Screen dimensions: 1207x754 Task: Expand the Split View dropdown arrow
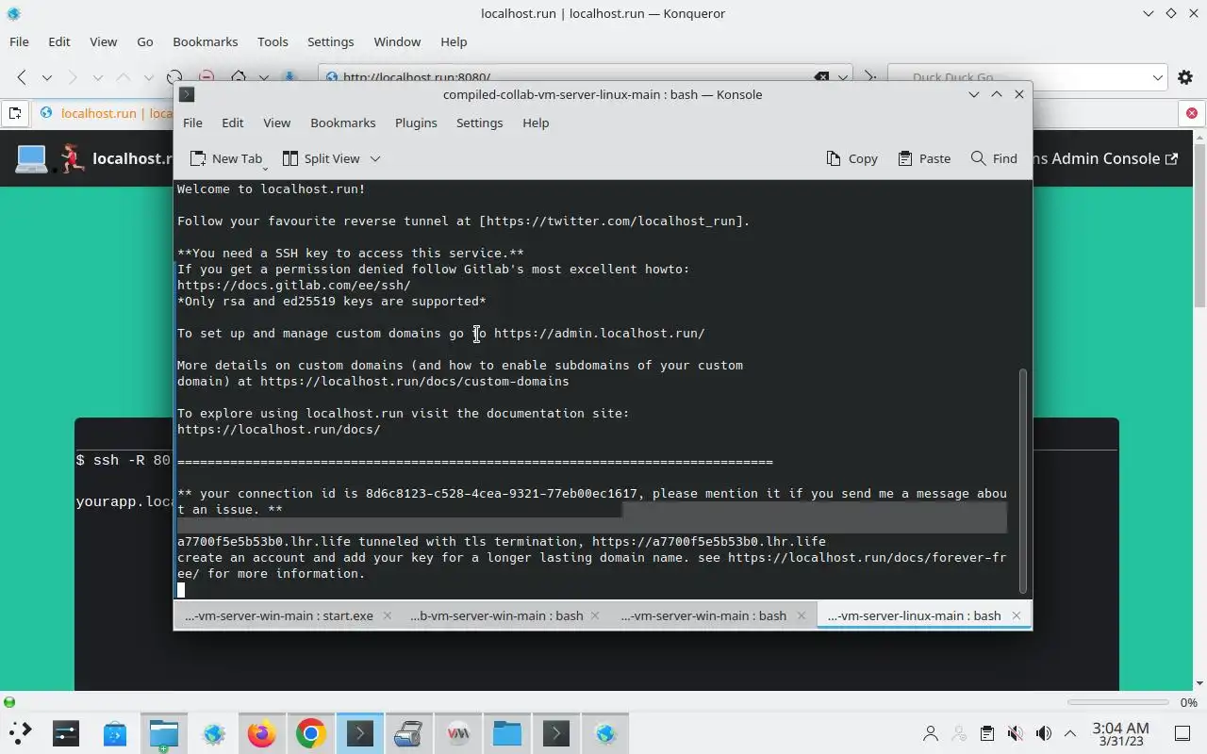374,158
